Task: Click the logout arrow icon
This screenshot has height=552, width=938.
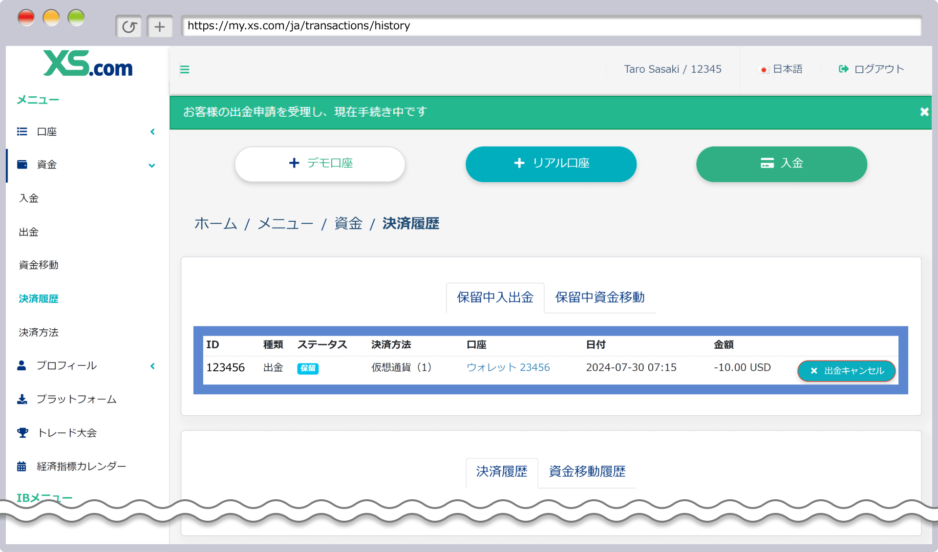Action: (844, 69)
